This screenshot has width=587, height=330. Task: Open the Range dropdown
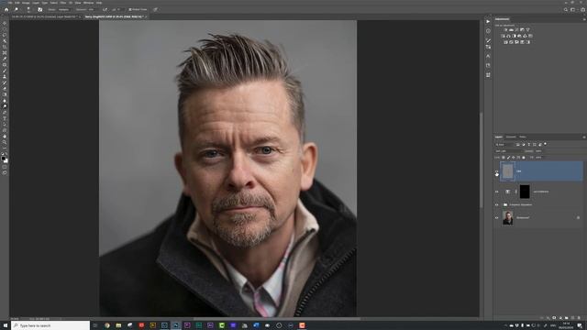[x=64, y=9]
